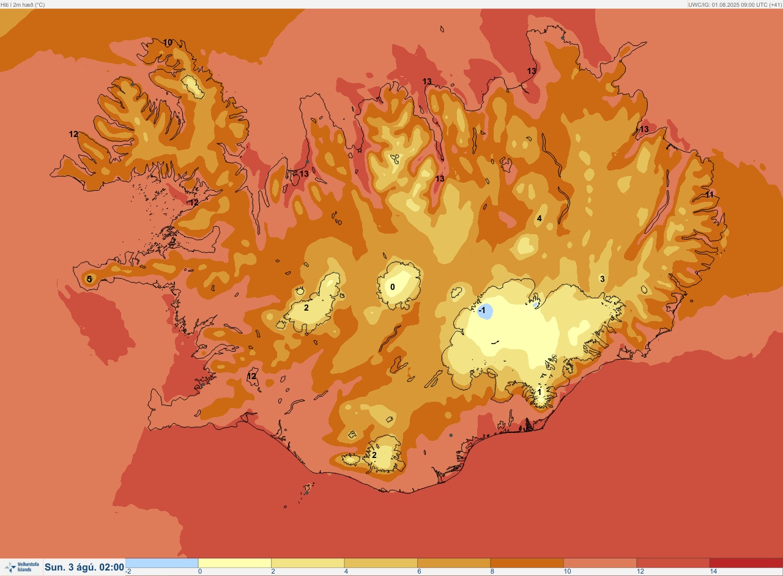The width and height of the screenshot is (783, 576).
Task: Click the dark red above-14 legend swatch
Action: [746, 563]
